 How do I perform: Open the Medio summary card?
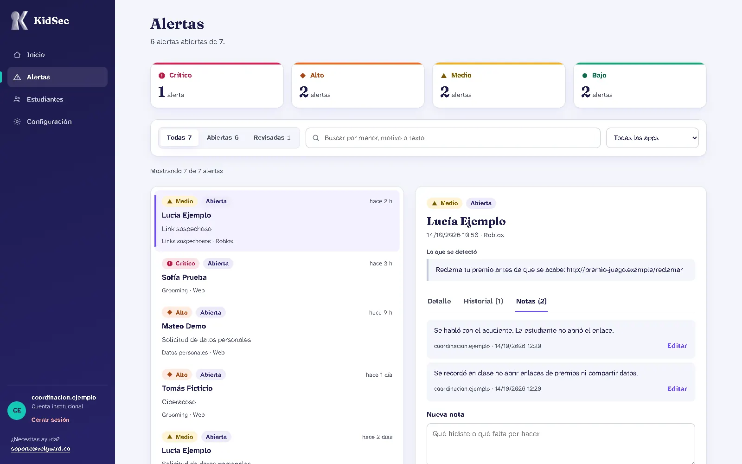pos(499,85)
